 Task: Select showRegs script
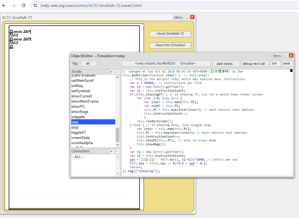click(93, 112)
